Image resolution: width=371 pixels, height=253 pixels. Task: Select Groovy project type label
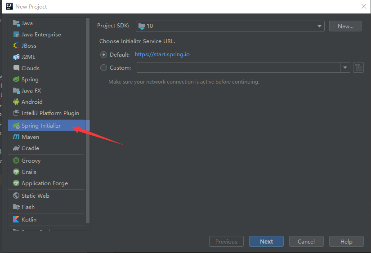[31, 161]
